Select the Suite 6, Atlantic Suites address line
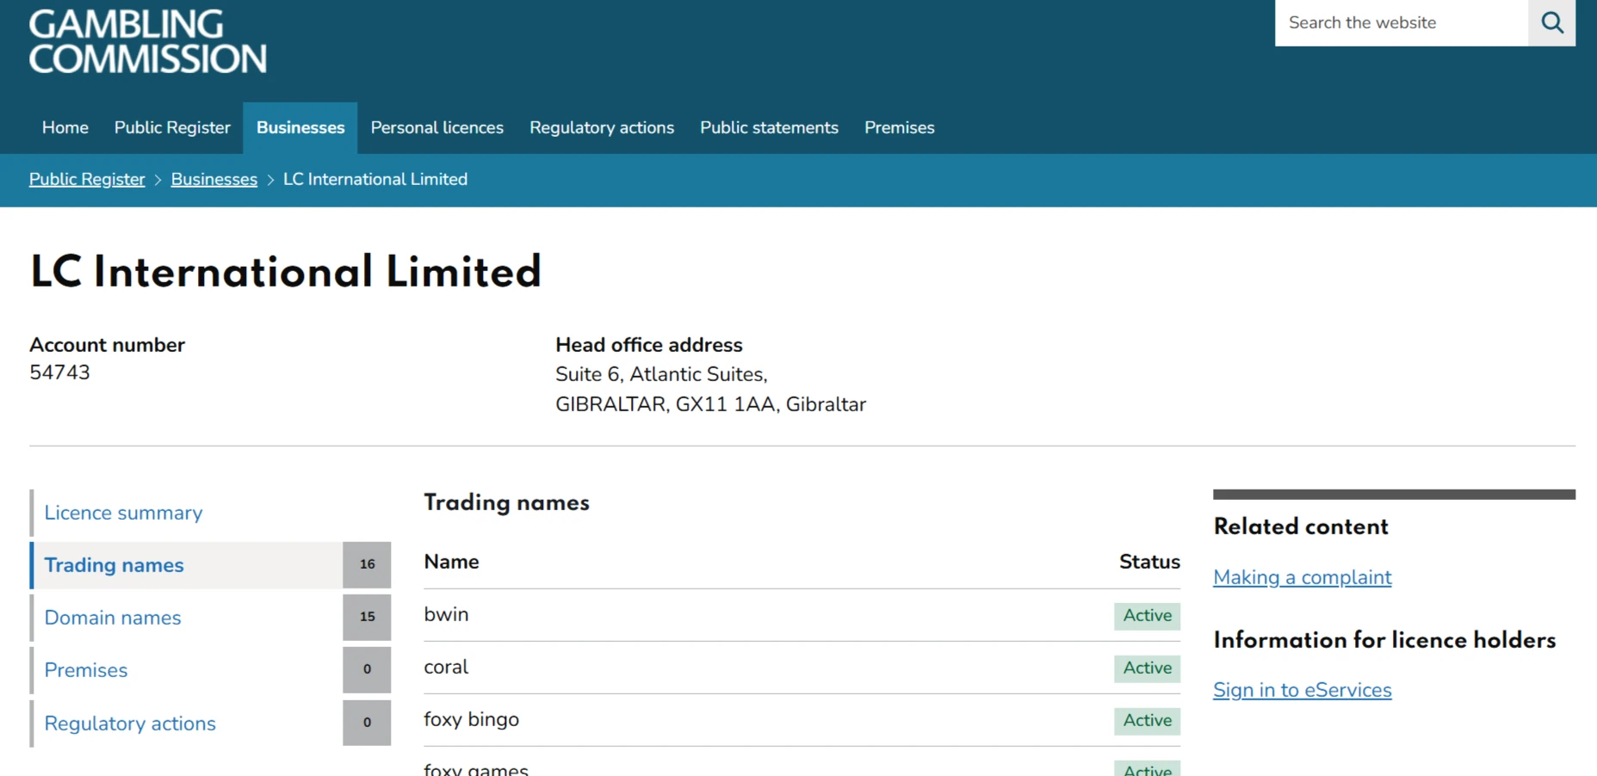 661,375
